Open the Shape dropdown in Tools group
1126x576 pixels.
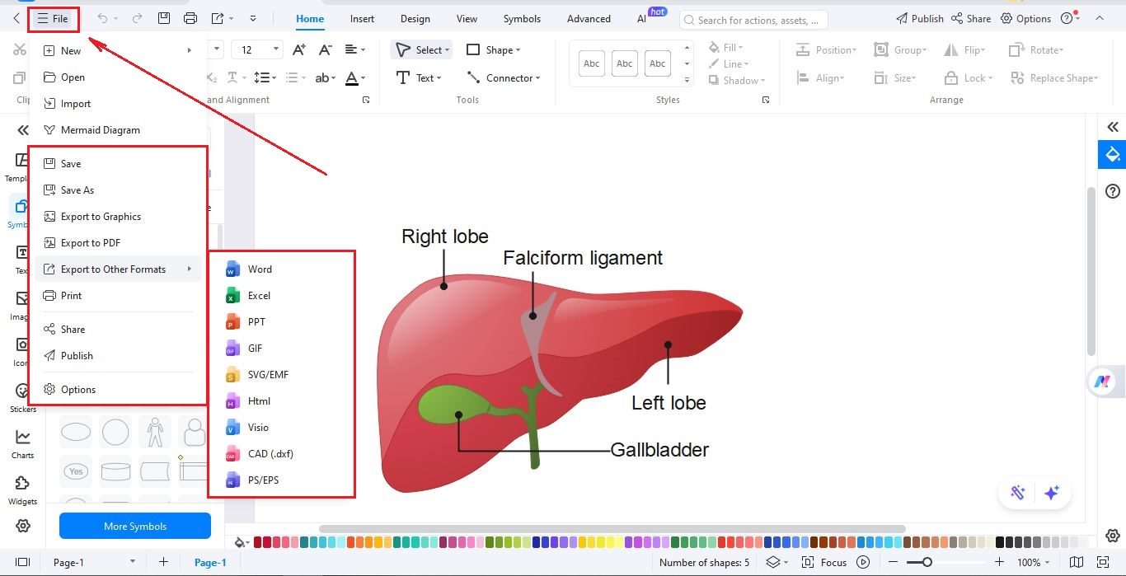(494, 49)
